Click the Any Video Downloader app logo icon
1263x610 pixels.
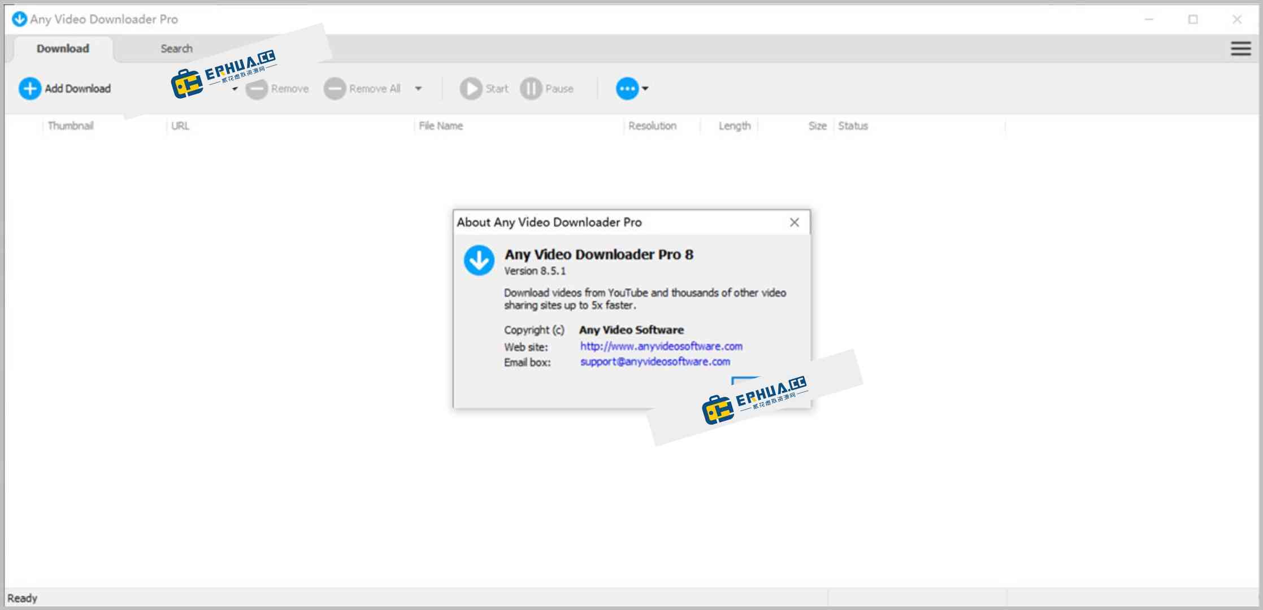pyautogui.click(x=20, y=19)
